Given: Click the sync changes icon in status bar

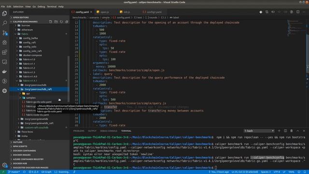Looking at the screenshot, I should point(24,172).
